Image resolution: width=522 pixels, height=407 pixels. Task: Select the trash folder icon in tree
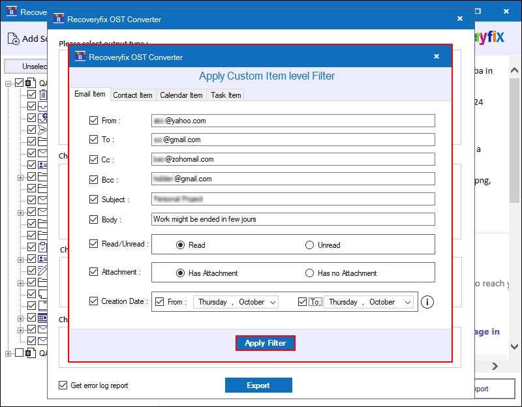(43, 95)
